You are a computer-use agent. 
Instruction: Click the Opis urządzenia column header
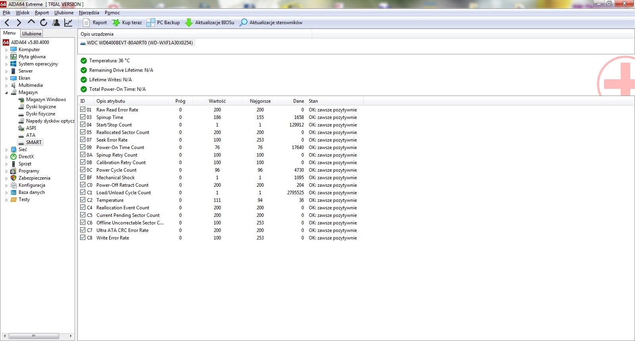(x=195, y=34)
